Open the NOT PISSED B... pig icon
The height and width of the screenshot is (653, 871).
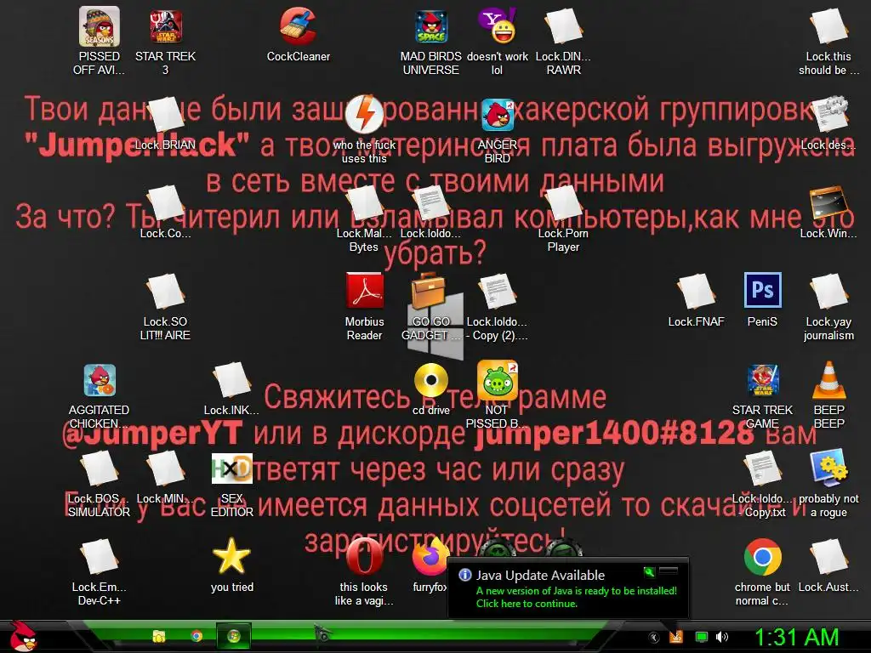coord(497,380)
